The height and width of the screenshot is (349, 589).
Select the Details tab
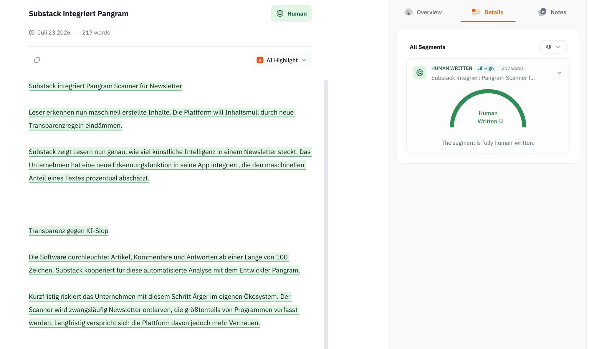click(x=488, y=12)
